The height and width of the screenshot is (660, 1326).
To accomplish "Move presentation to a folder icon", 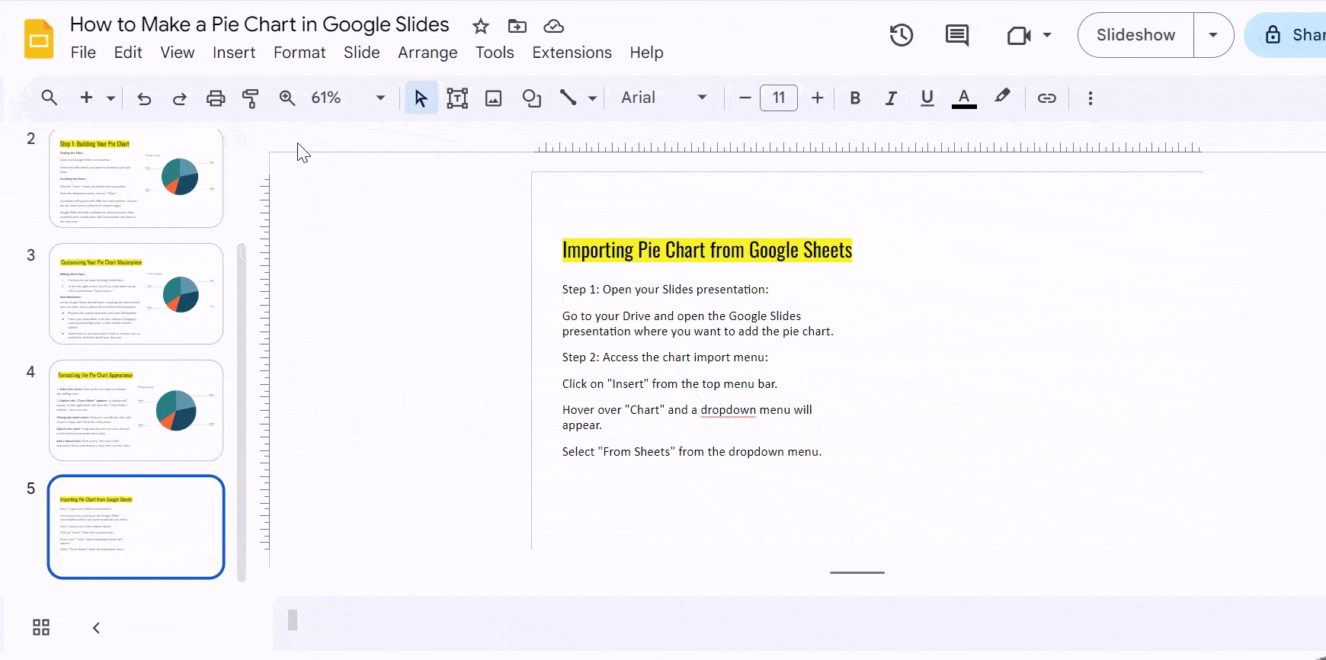I will (x=517, y=27).
